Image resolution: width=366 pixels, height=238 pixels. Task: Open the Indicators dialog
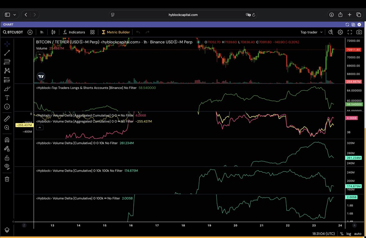coord(74,32)
